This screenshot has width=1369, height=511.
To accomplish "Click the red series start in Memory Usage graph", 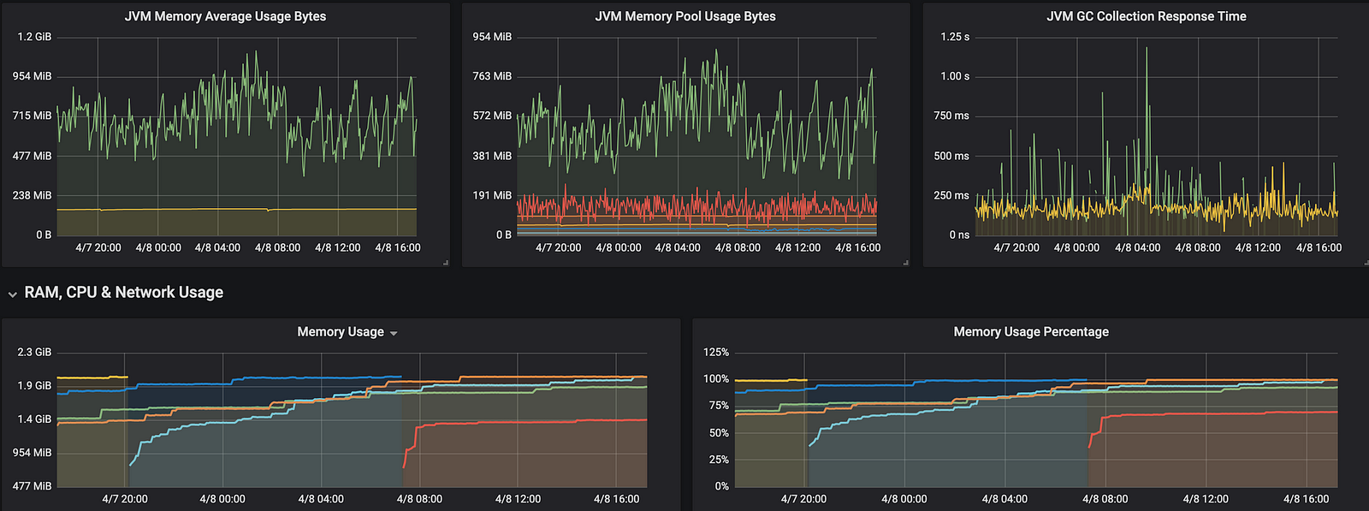I will point(405,465).
